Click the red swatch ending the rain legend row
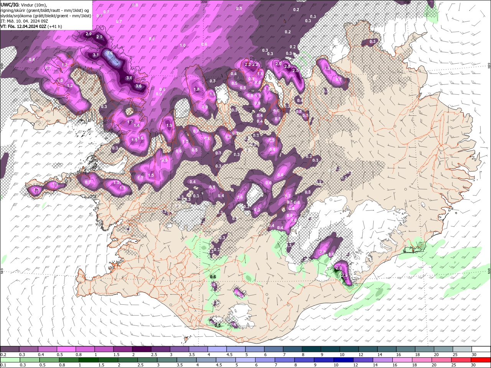 point(481,360)
